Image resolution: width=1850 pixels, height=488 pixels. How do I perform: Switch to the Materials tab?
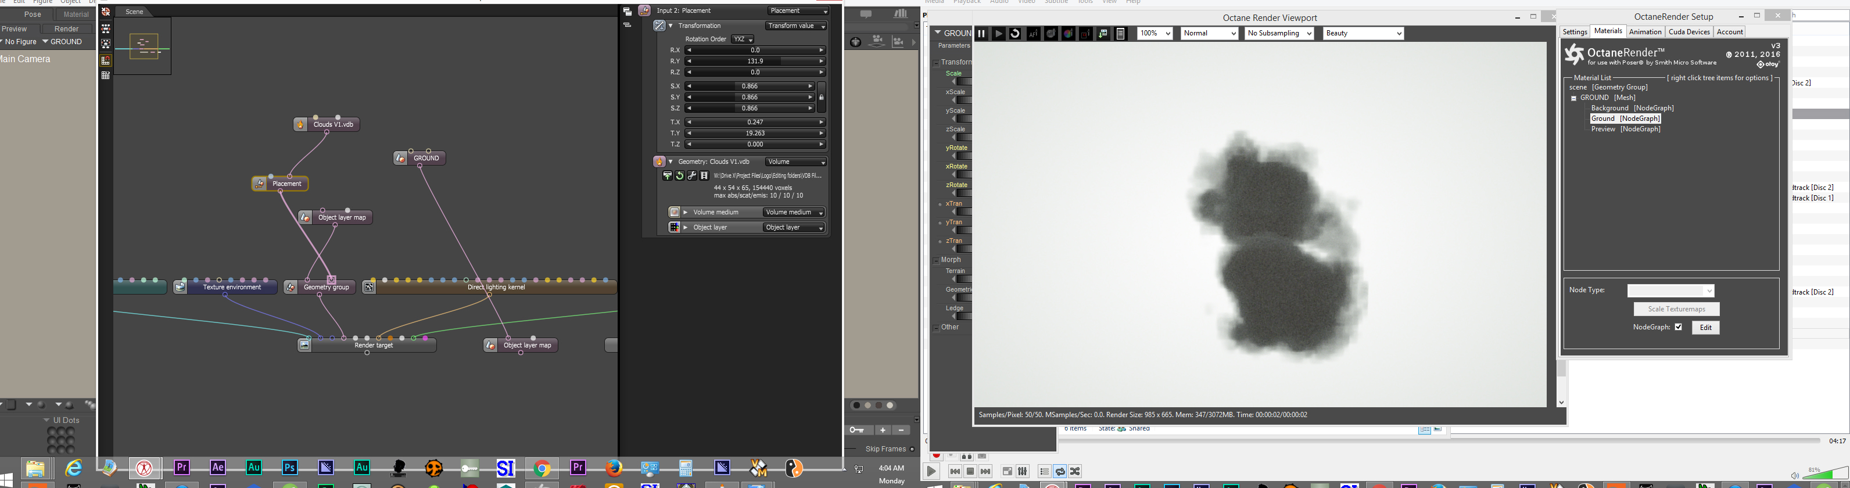pos(1608,31)
